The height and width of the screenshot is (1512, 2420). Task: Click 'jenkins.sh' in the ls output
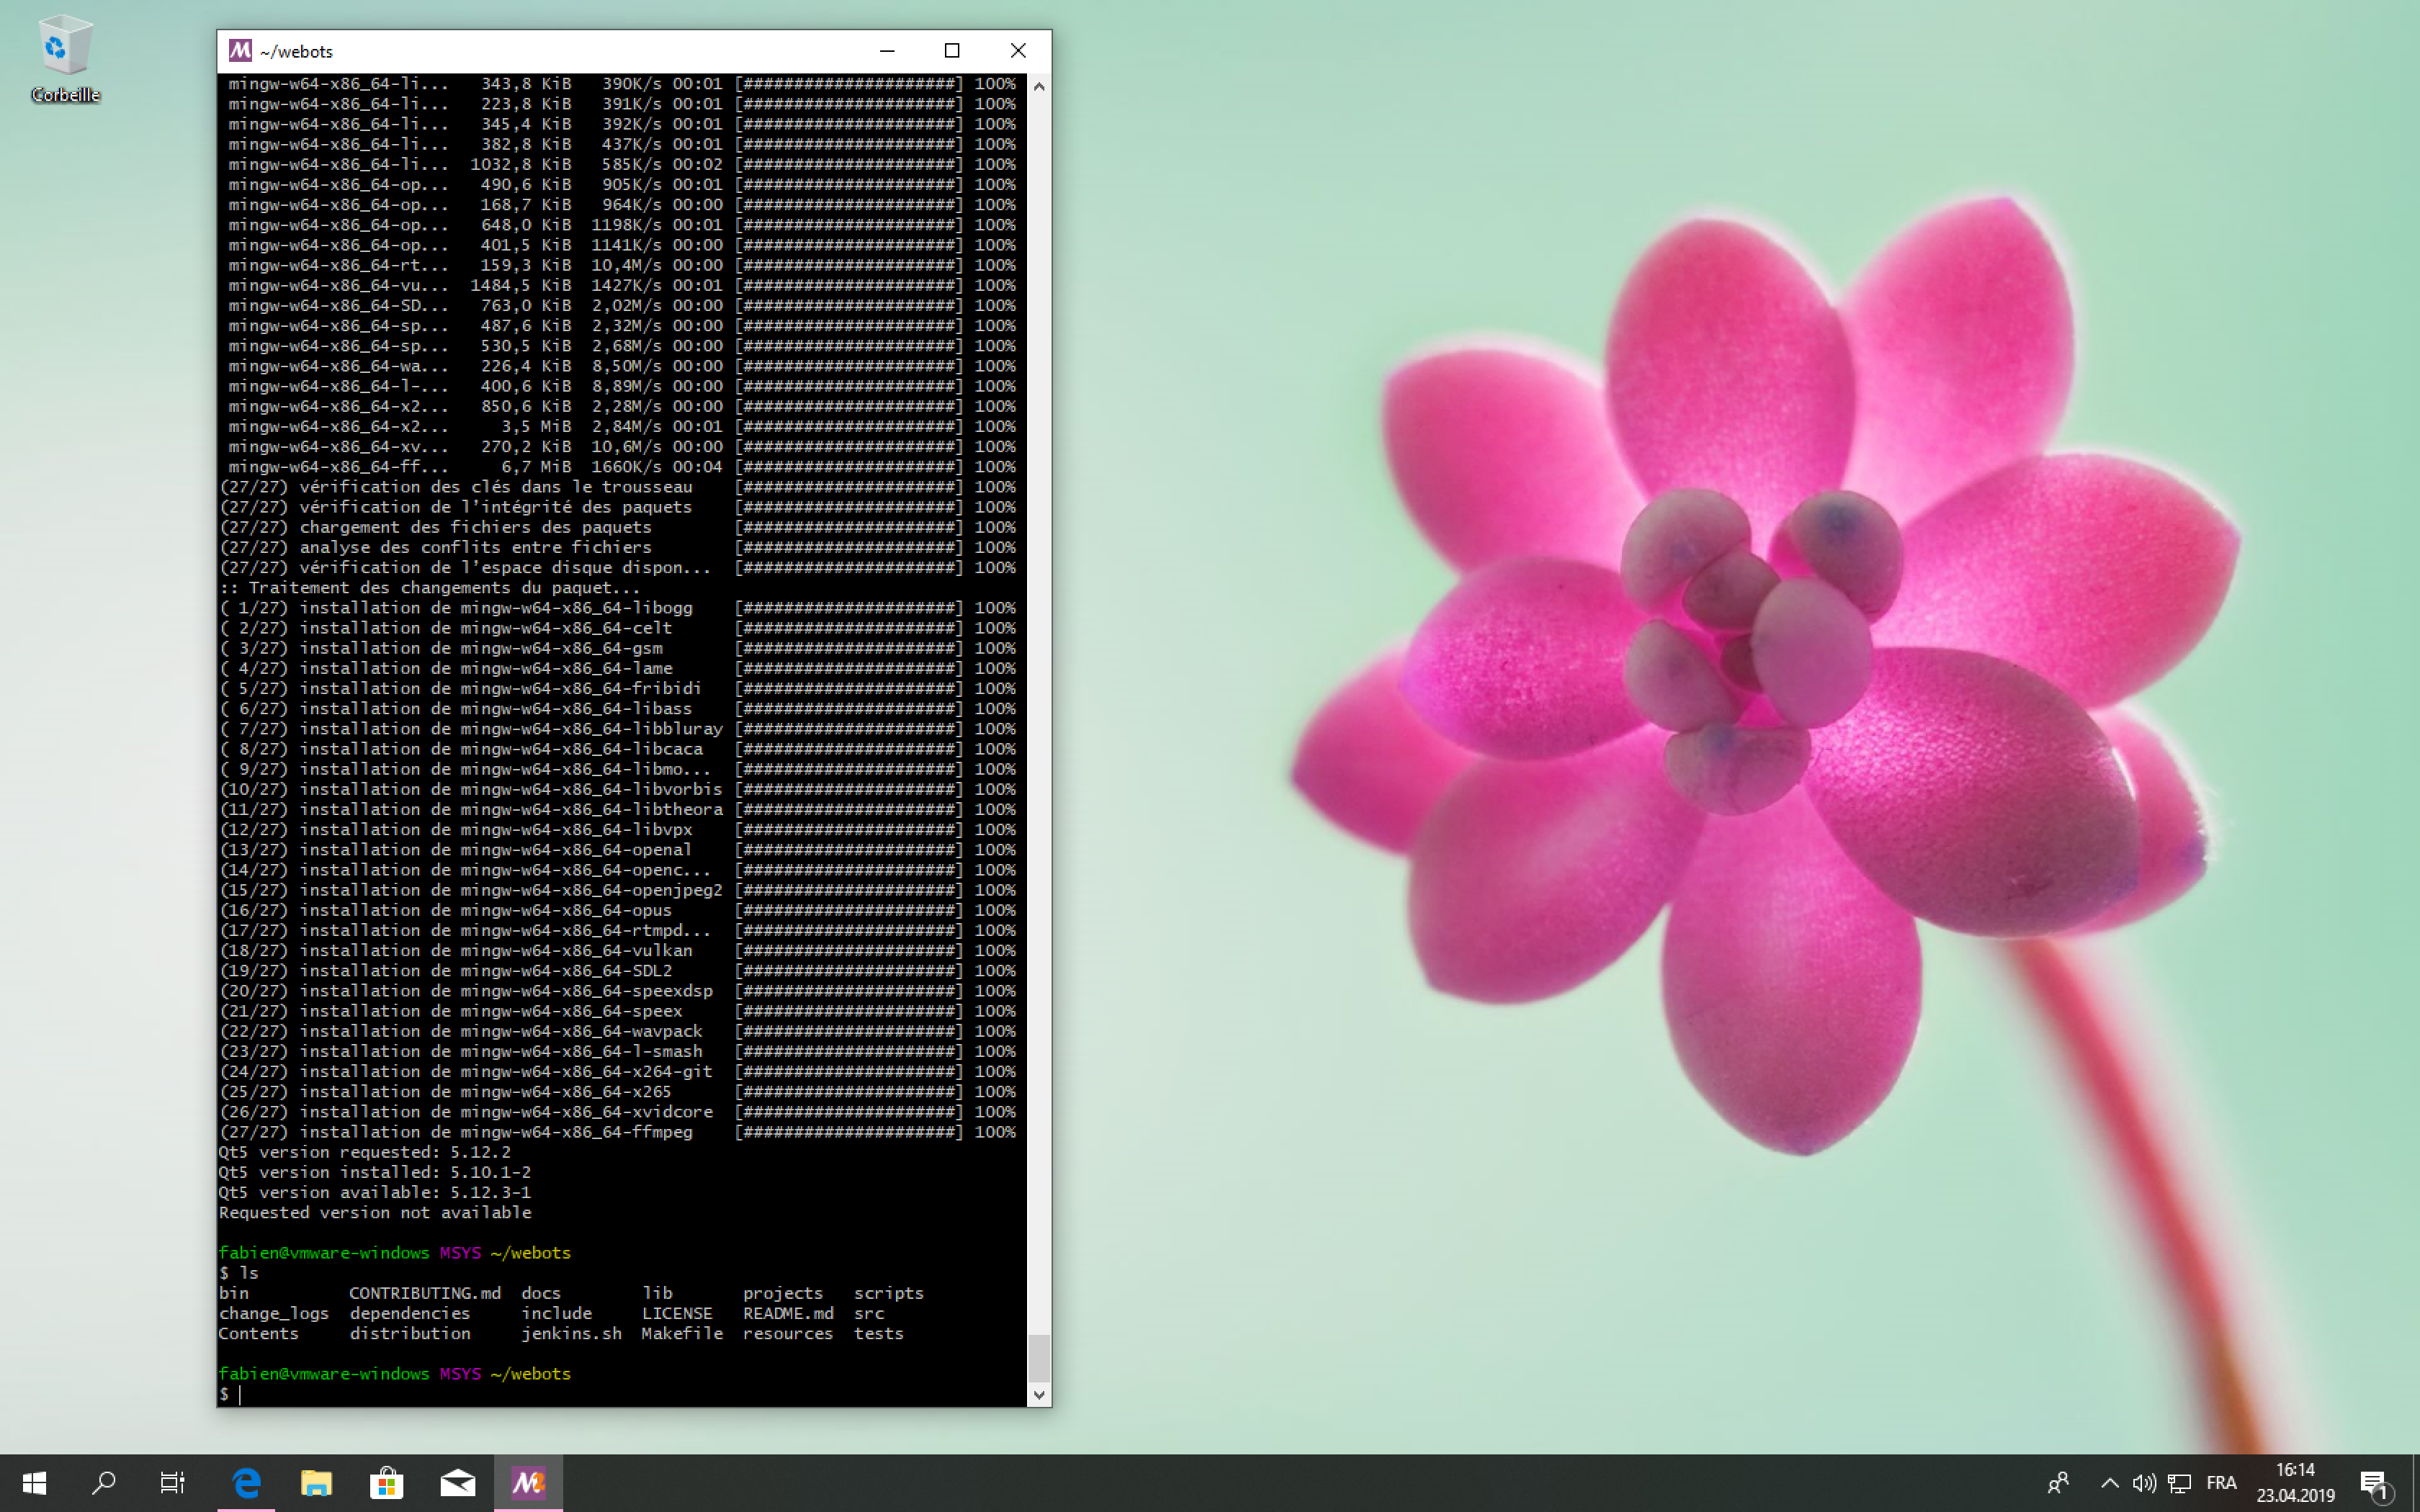571,1333
